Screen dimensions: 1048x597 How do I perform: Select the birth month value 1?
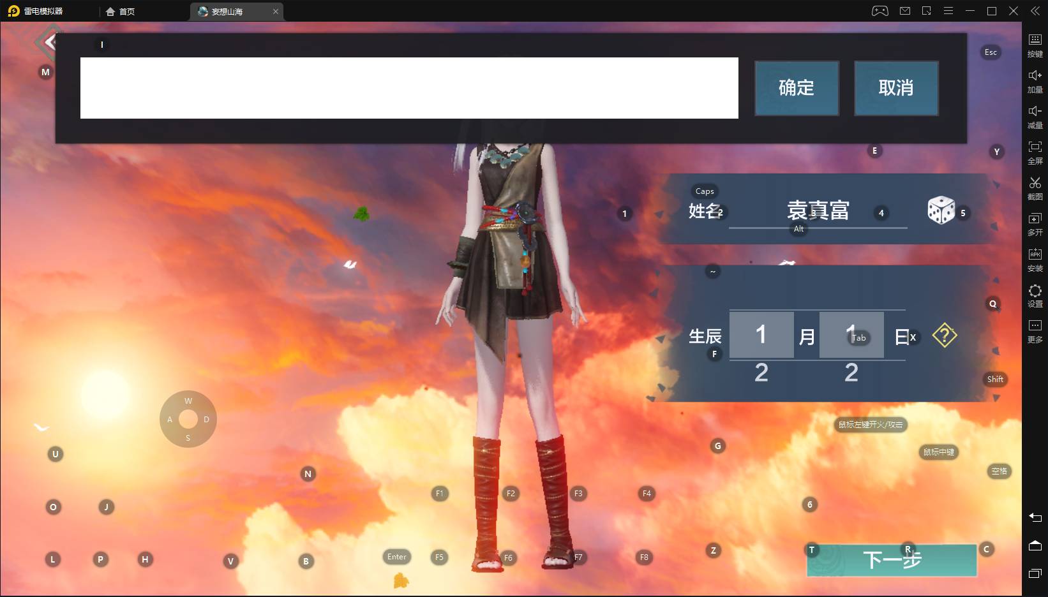[x=761, y=335]
